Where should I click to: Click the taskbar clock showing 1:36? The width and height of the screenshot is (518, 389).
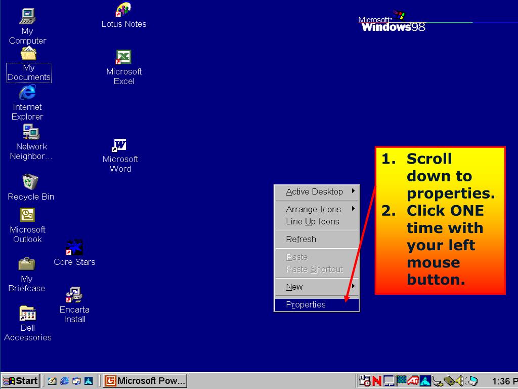point(504,381)
